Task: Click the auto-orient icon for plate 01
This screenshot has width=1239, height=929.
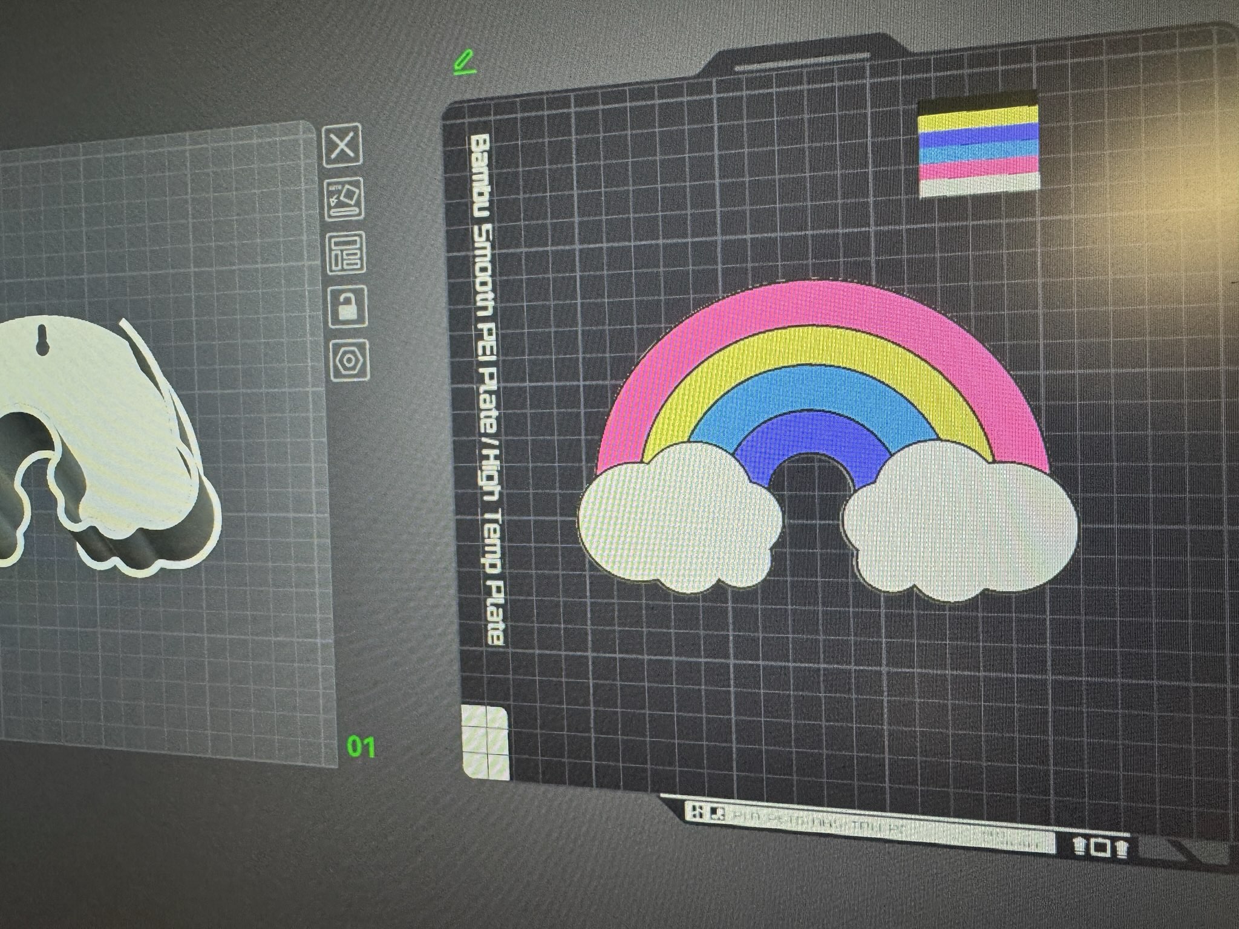Action: click(x=345, y=198)
